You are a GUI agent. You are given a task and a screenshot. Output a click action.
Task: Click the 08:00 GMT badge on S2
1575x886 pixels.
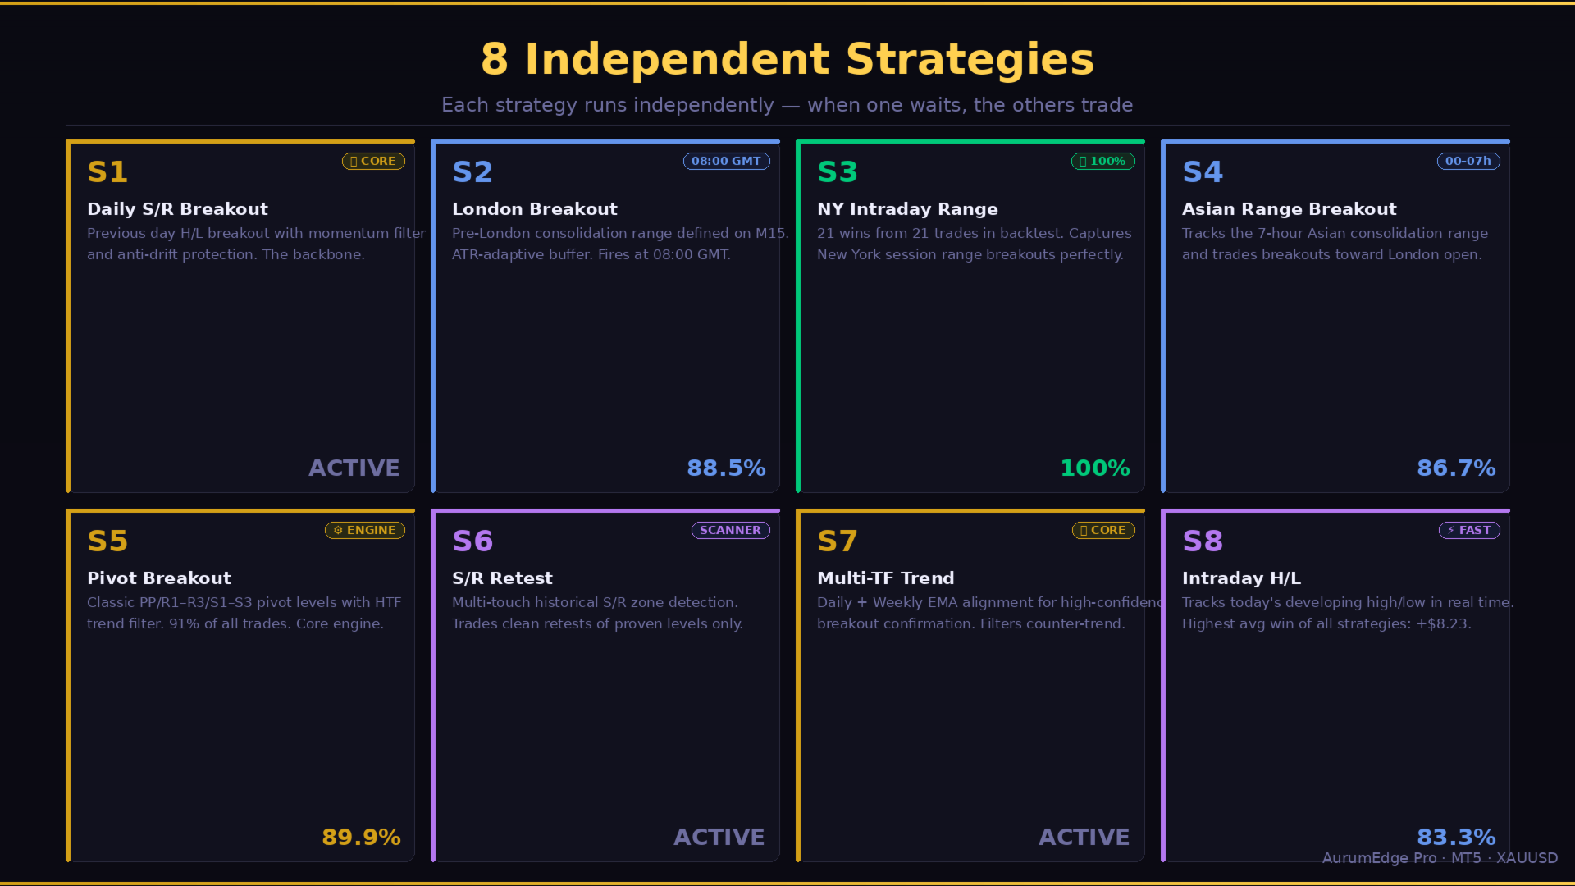coord(726,162)
